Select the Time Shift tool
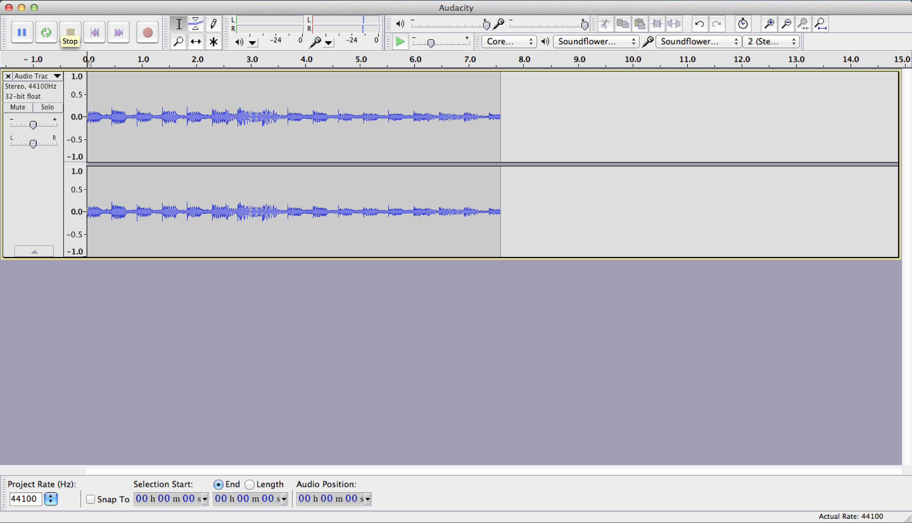912x523 pixels. coord(196,42)
